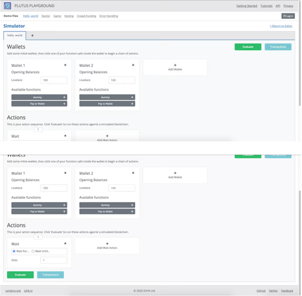Click the Evaluate button
Viewport: 302px width, 296px height.
pyautogui.click(x=20, y=275)
